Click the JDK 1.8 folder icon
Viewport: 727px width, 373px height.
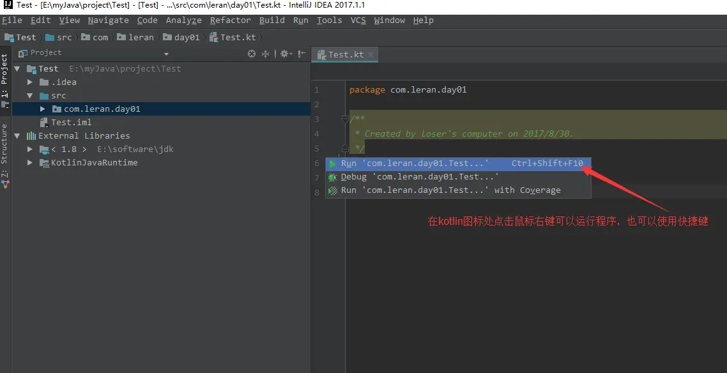44,149
